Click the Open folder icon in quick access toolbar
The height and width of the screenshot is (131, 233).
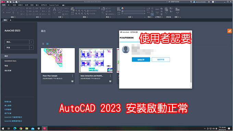tap(11, 2)
